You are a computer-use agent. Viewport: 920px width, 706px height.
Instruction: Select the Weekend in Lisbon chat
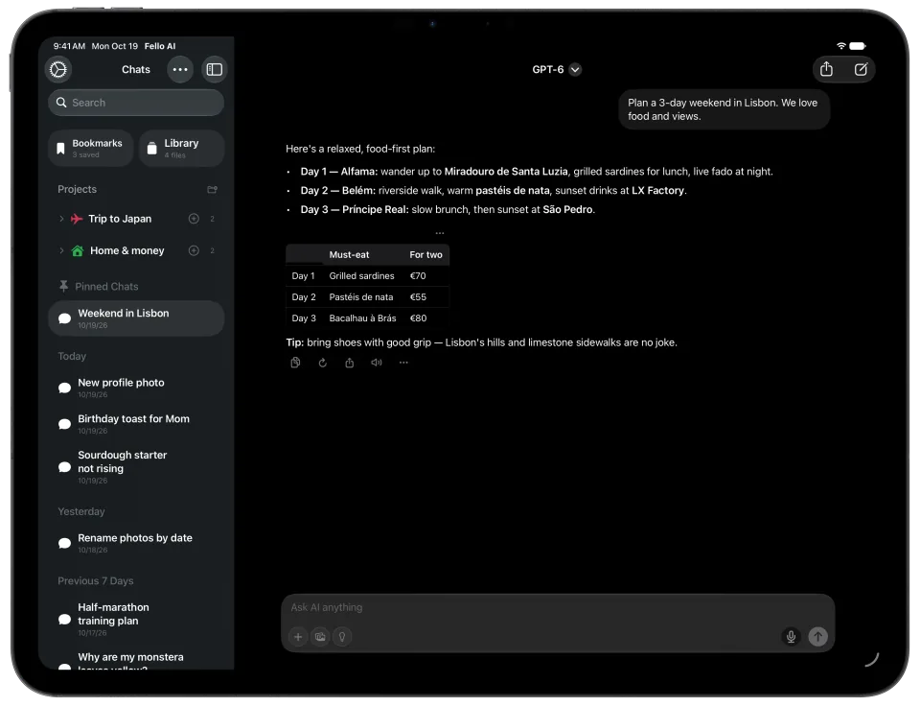136,318
